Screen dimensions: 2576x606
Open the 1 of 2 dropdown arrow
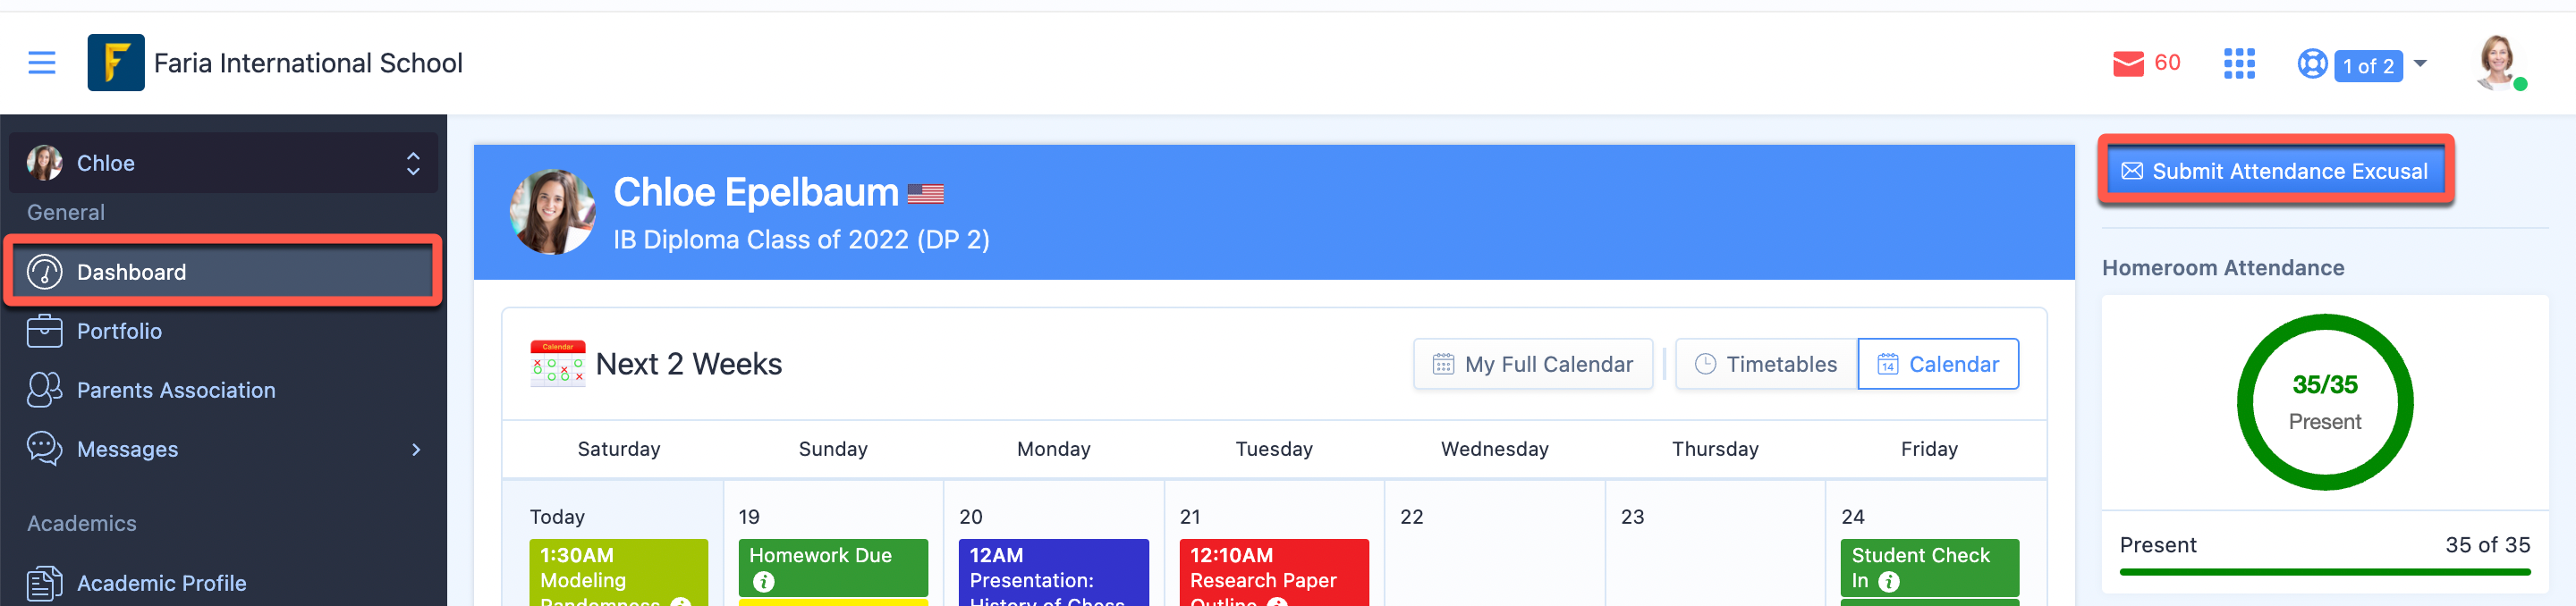pyautogui.click(x=2420, y=64)
